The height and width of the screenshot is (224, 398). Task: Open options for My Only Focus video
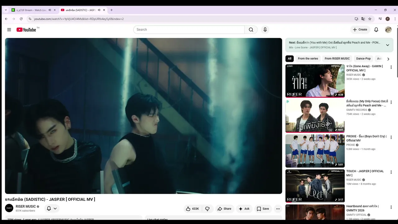pos(391,102)
